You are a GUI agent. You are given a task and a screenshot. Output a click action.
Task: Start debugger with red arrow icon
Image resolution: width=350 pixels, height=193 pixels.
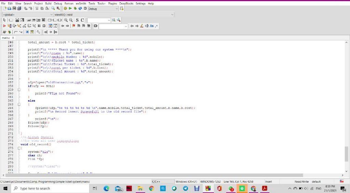click(4, 26)
